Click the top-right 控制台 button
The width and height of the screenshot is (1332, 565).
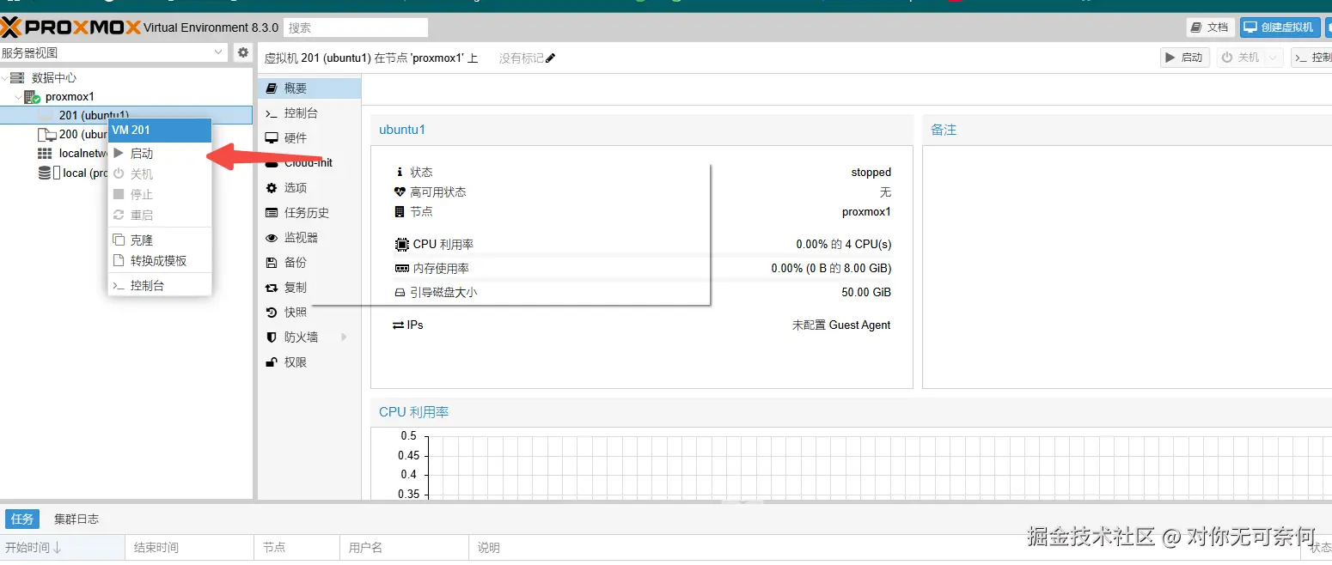click(x=1313, y=58)
